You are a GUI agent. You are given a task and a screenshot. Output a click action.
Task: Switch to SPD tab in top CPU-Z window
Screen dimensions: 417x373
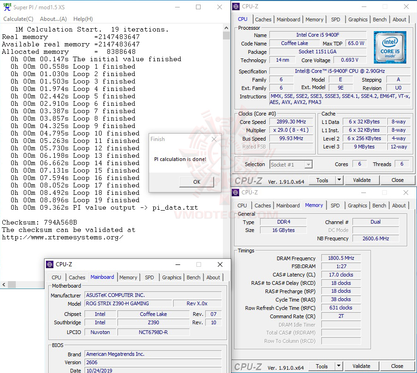point(336,19)
